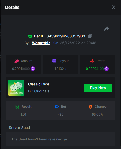
Task: Click the purple coin beside Profit value
Action: click(x=106, y=69)
